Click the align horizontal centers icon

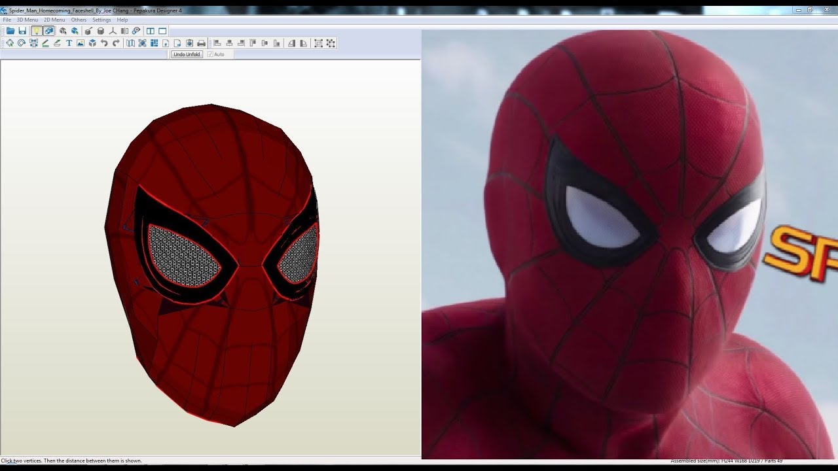[229, 43]
